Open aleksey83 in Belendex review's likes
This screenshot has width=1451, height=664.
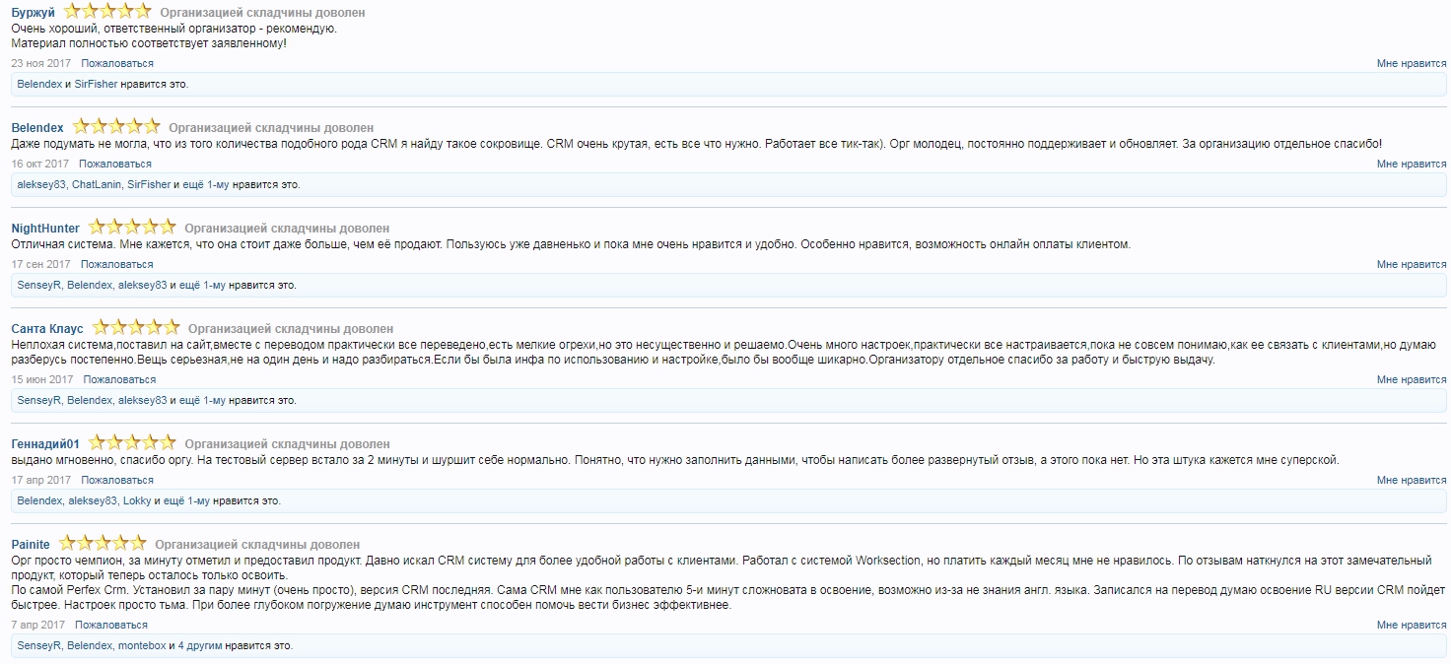coord(40,184)
